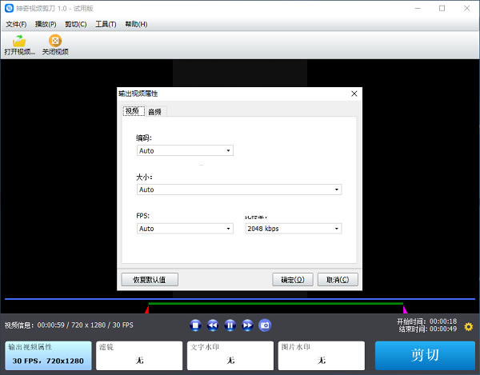Open the 2048 kbps bitrate dropdown
The height and width of the screenshot is (375, 480).
(294, 229)
